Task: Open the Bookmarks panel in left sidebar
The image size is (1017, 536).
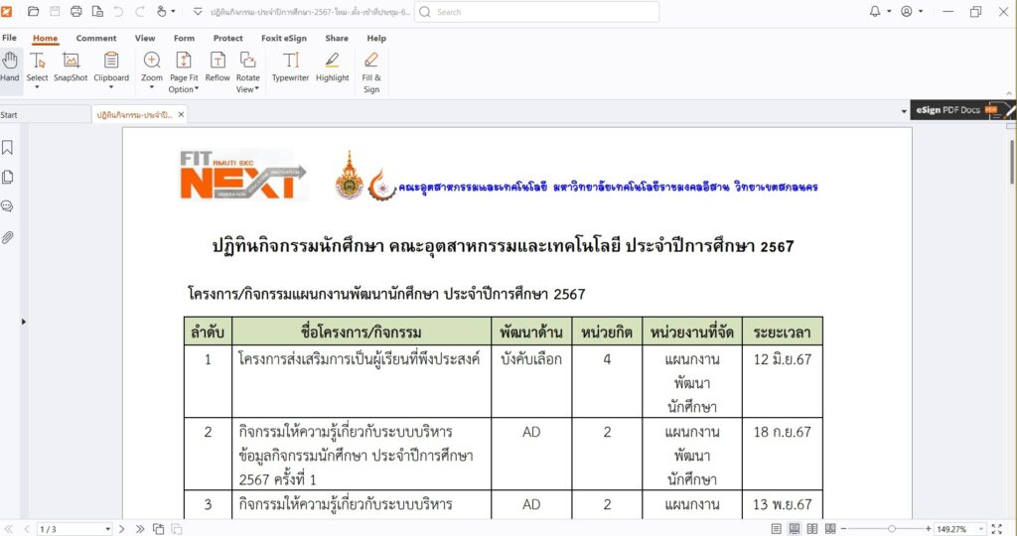Action: click(8, 148)
